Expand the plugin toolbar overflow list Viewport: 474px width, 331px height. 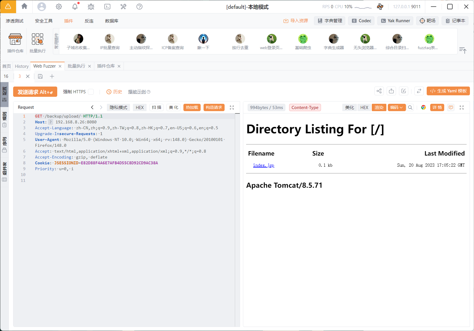[463, 50]
